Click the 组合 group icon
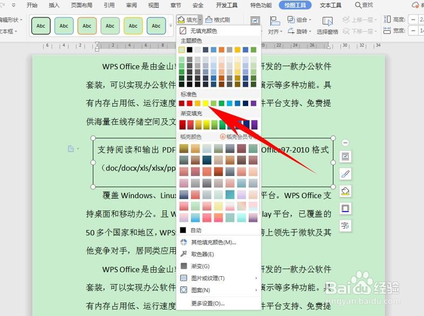 [291, 20]
